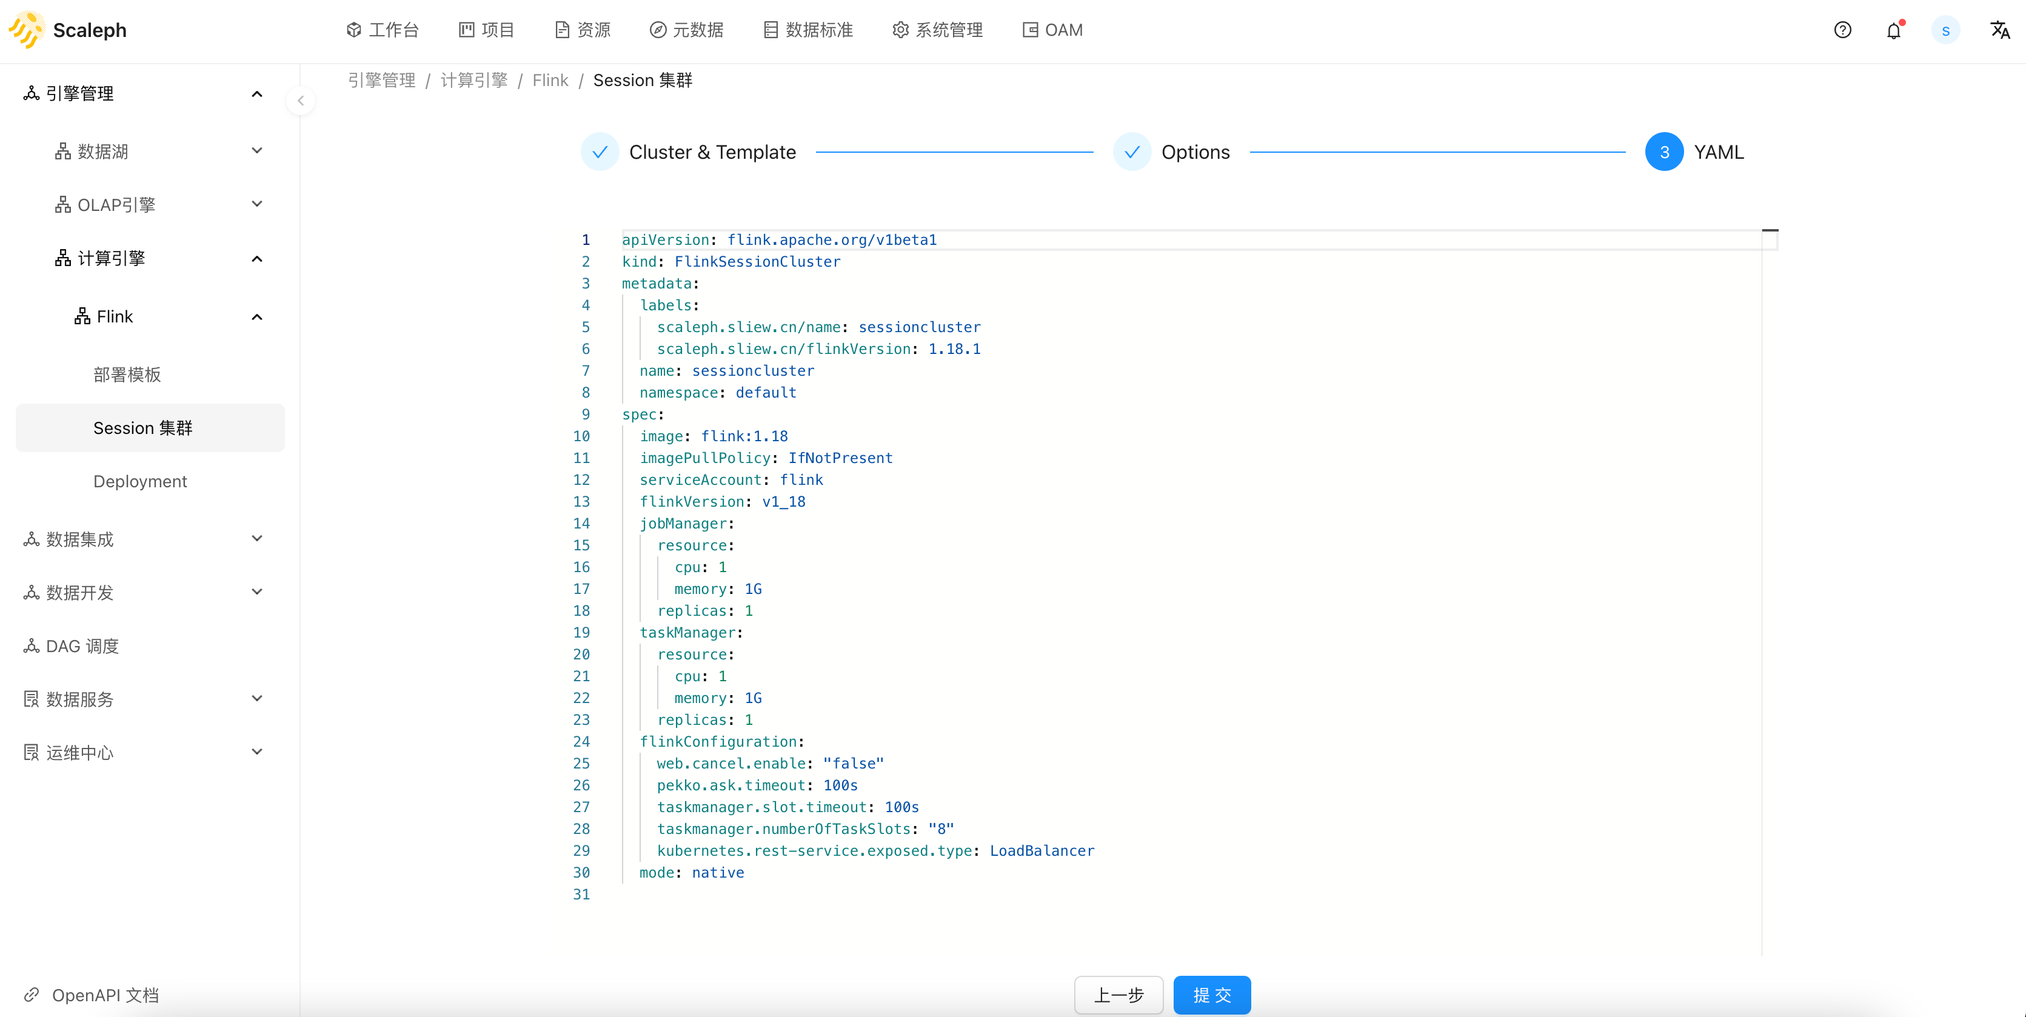Click the 元数据 compass icon
This screenshot has height=1017, width=2026.
(658, 30)
